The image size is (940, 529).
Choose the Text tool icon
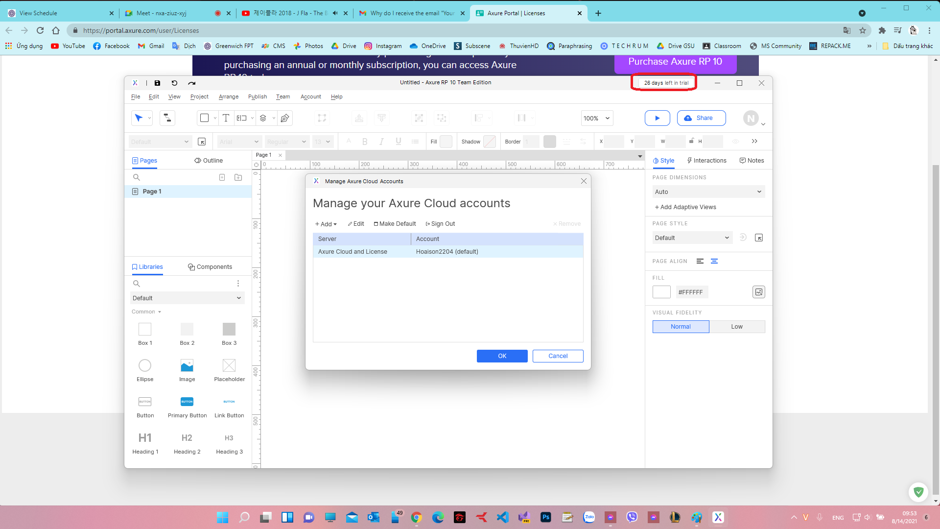(x=226, y=118)
